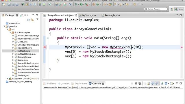Collapse il.ac.hit.samples package node

click(x=10, y=32)
